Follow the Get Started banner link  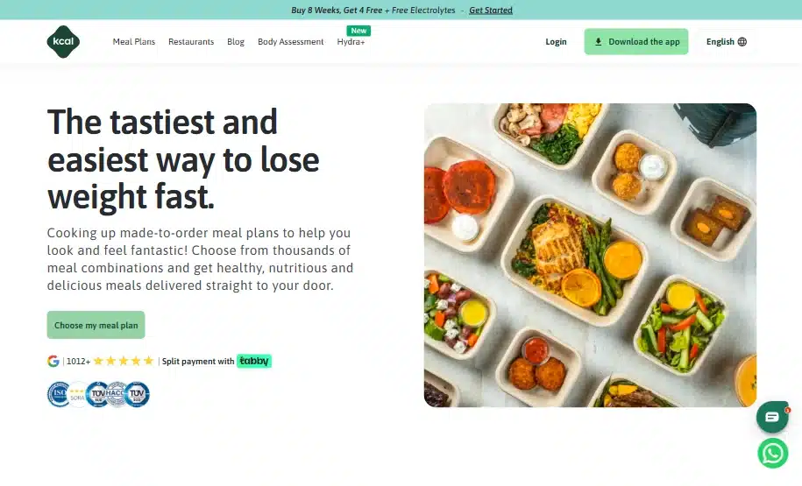coord(491,10)
